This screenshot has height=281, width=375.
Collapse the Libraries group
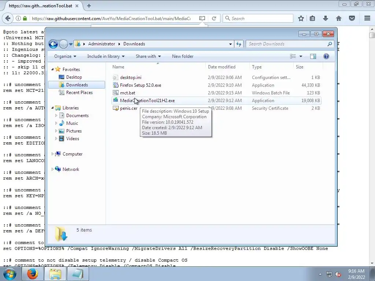[x=53, y=108]
